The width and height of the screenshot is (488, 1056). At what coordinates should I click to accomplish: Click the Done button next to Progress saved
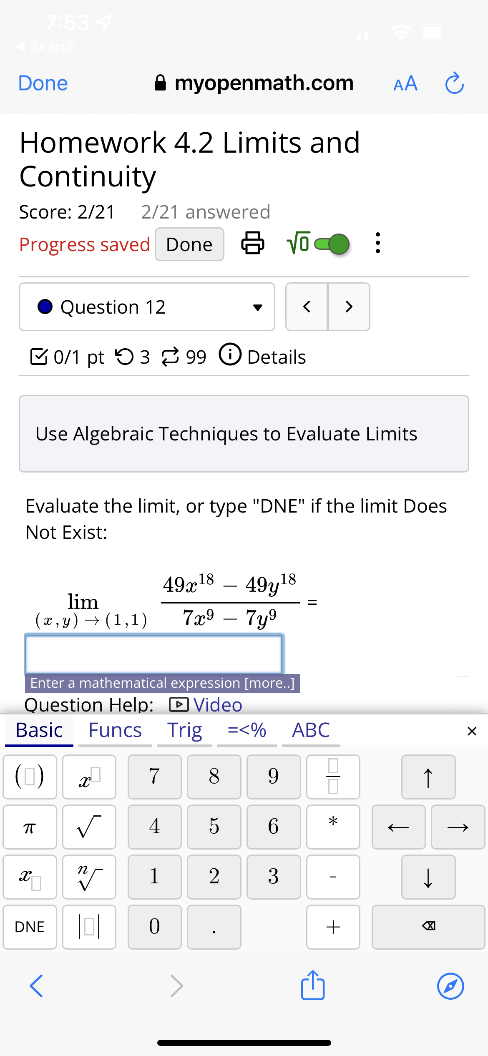(189, 244)
